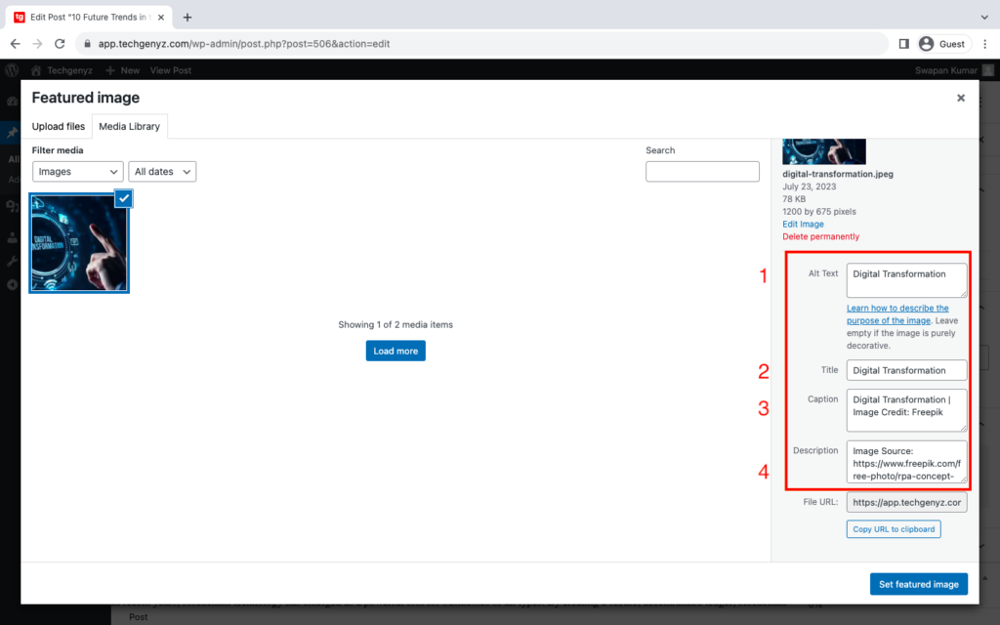
Task: Click the WordPress logo in admin bar
Action: click(12, 70)
